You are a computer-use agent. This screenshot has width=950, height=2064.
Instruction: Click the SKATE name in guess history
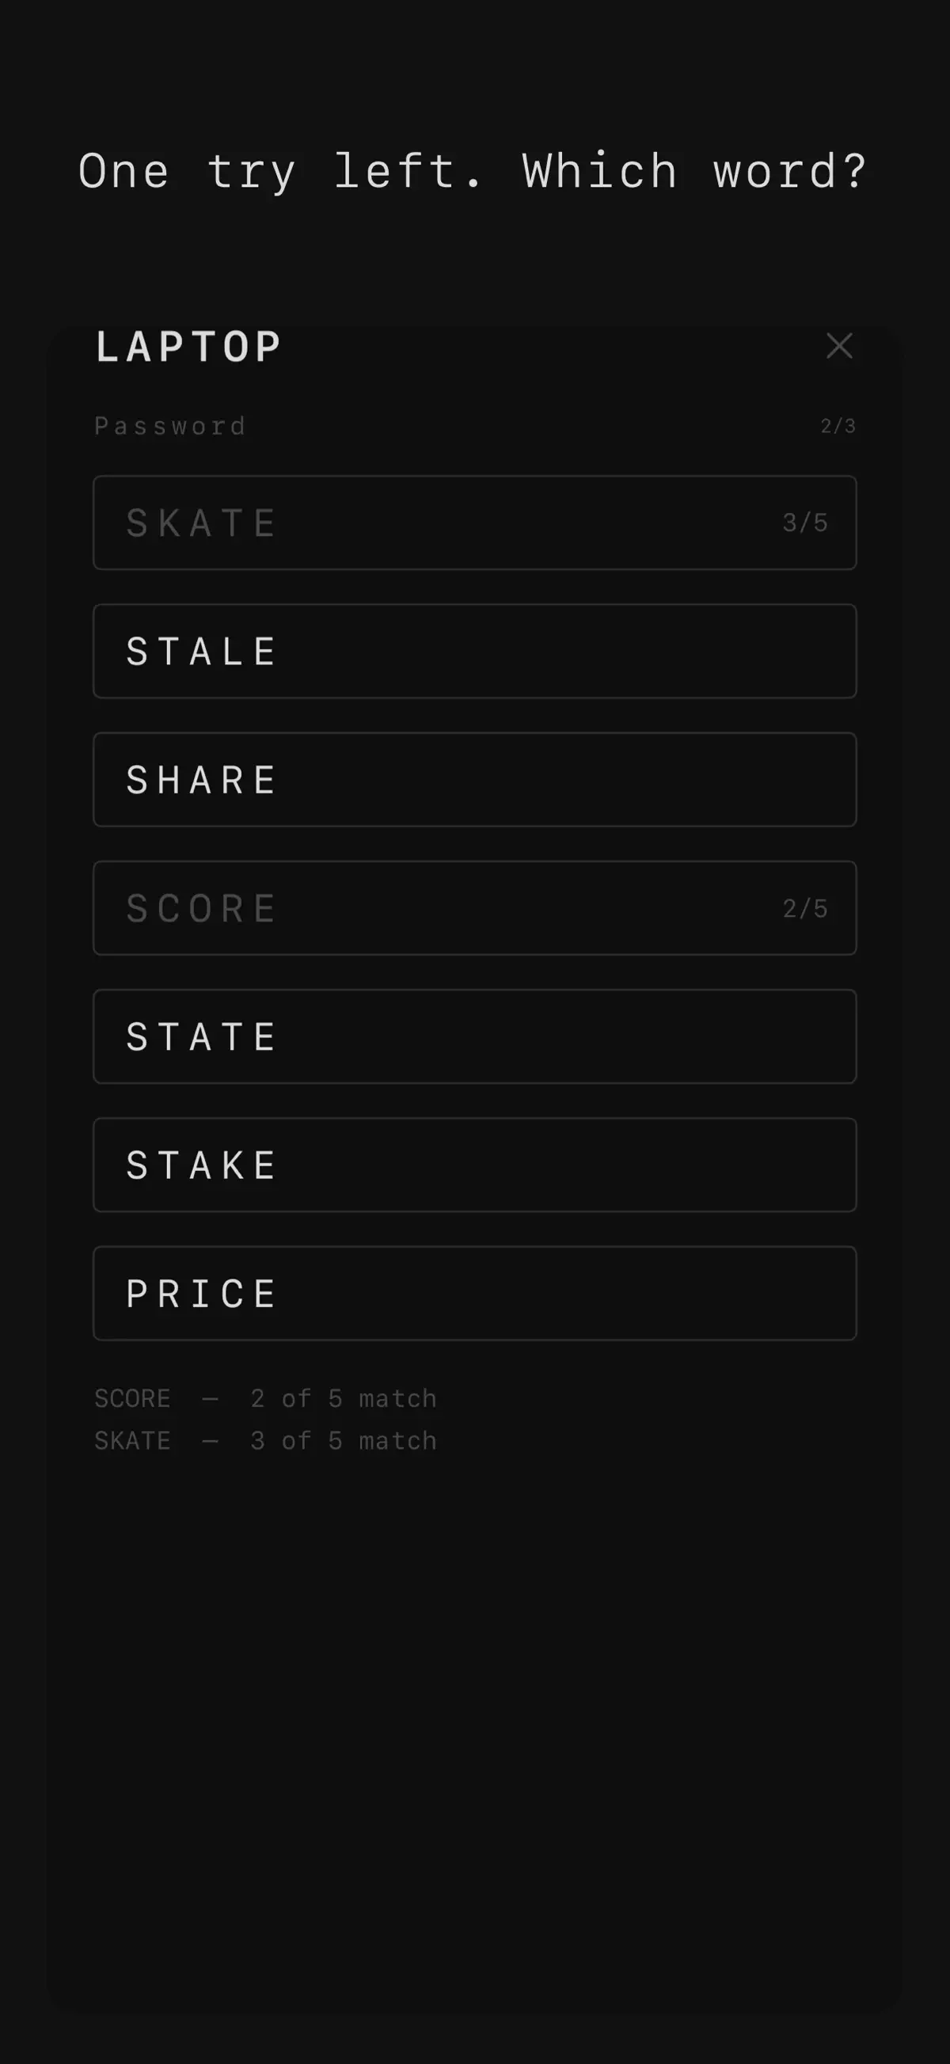(x=133, y=1442)
